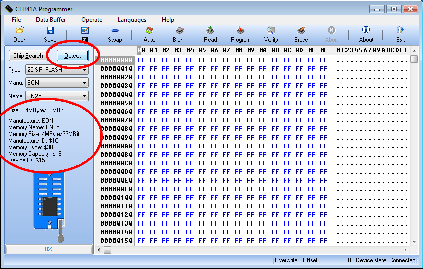Screen dimensions: 423x269
Task: Click the 0% progress bar
Action: pos(49,249)
